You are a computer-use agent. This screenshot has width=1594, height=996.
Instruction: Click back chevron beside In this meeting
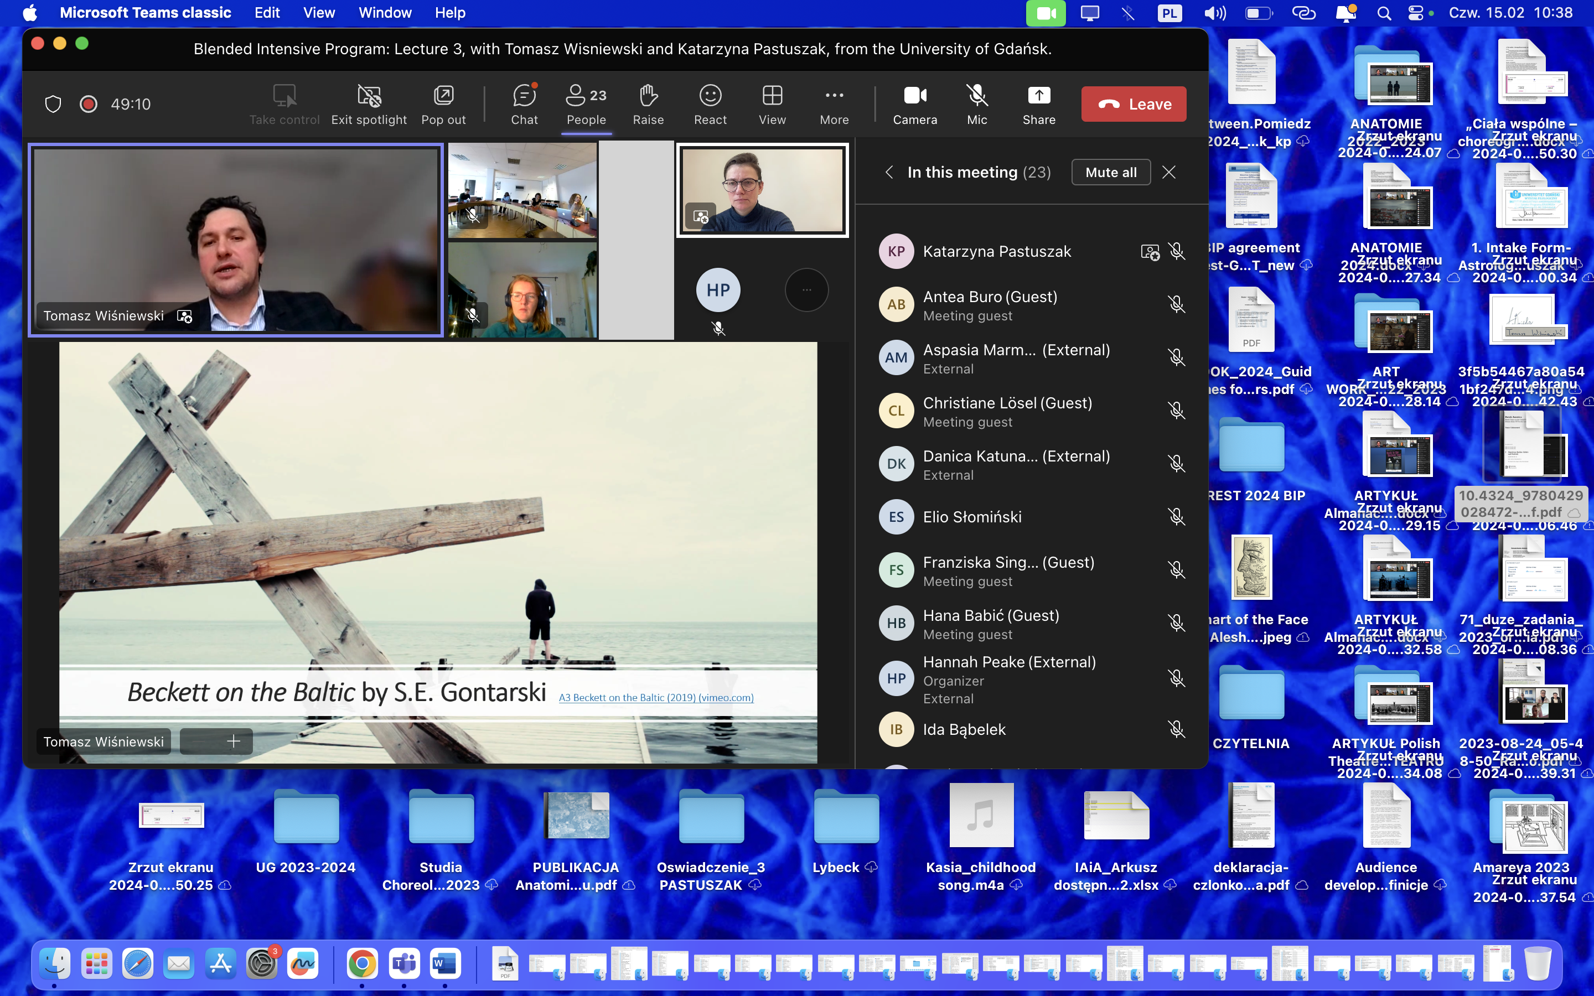click(x=889, y=173)
